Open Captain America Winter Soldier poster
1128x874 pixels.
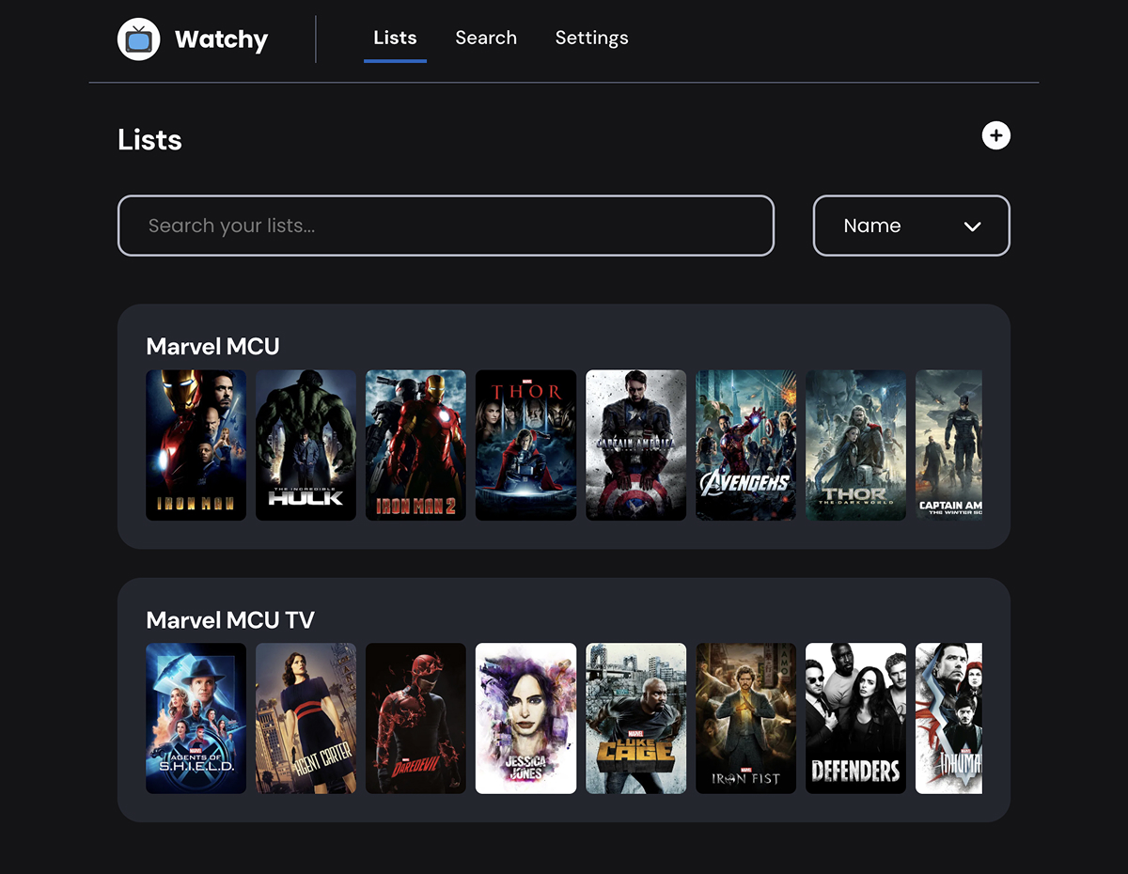[x=948, y=445]
